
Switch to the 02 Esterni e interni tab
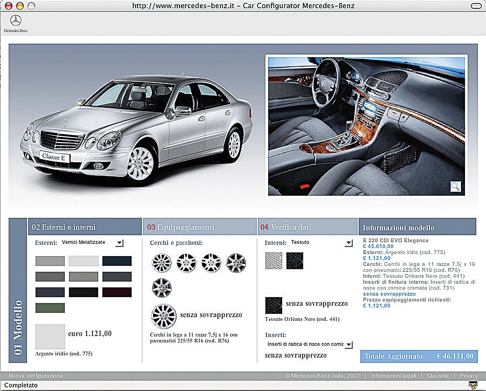pyautogui.click(x=85, y=227)
